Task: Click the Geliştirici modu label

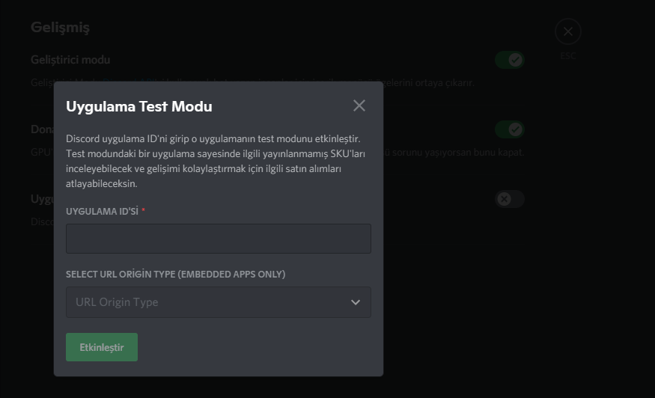Action: (70, 60)
